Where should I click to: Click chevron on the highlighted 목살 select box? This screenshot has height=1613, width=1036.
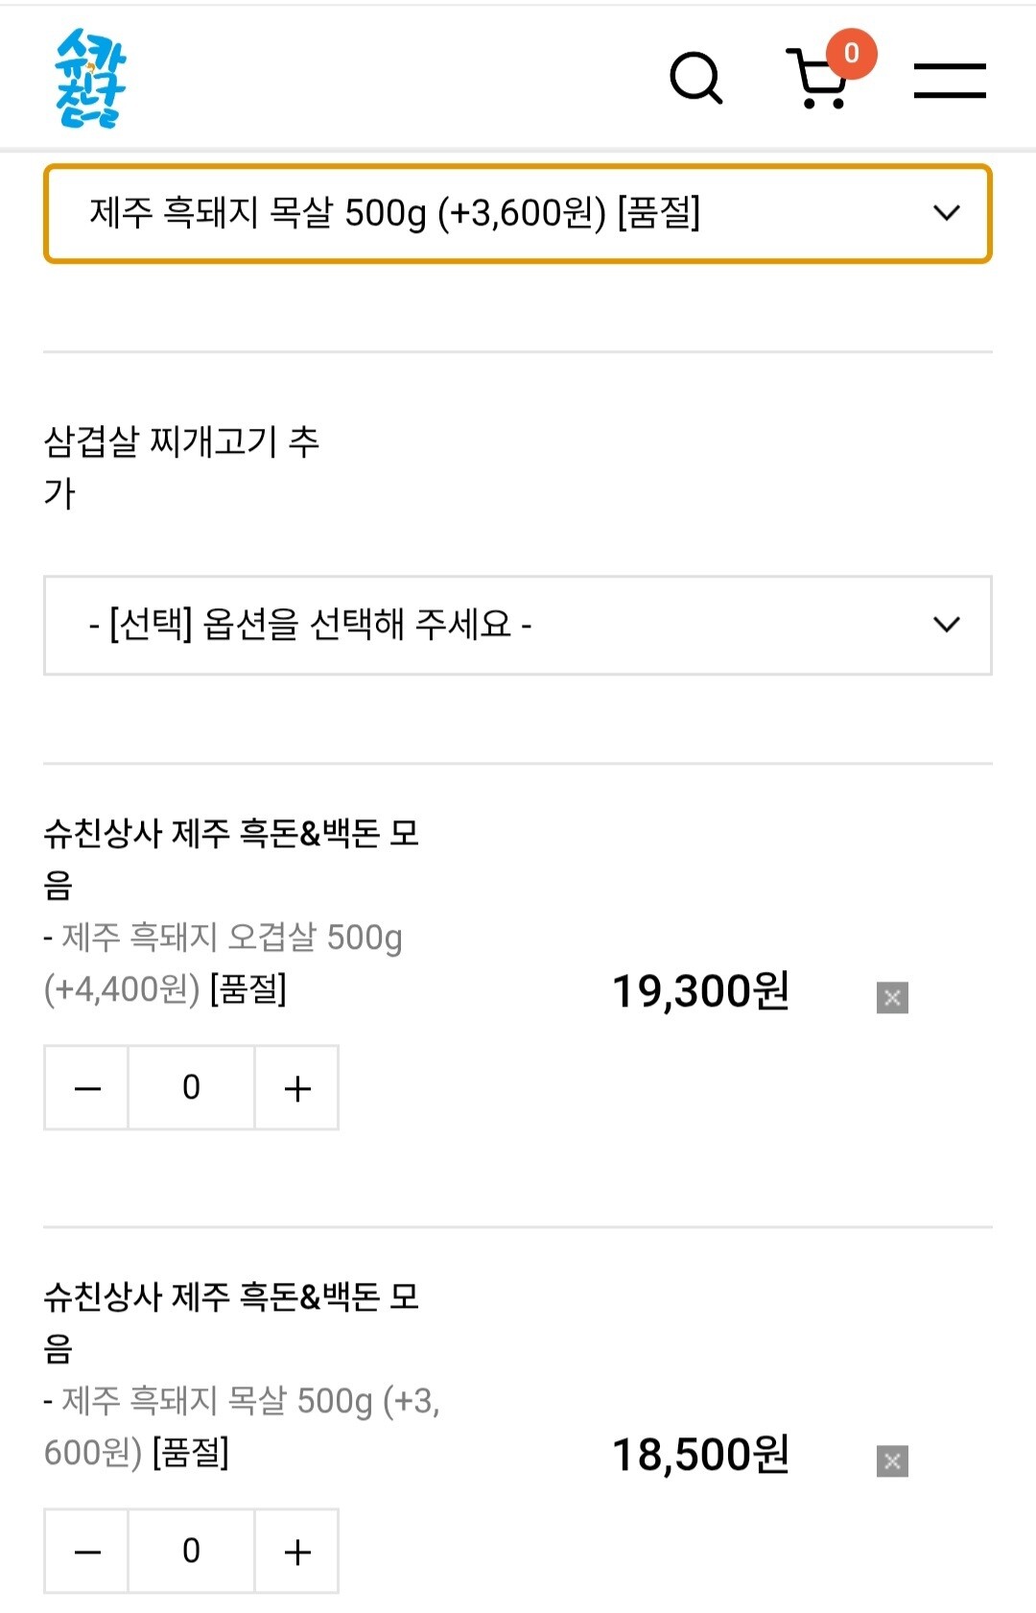coord(947,213)
